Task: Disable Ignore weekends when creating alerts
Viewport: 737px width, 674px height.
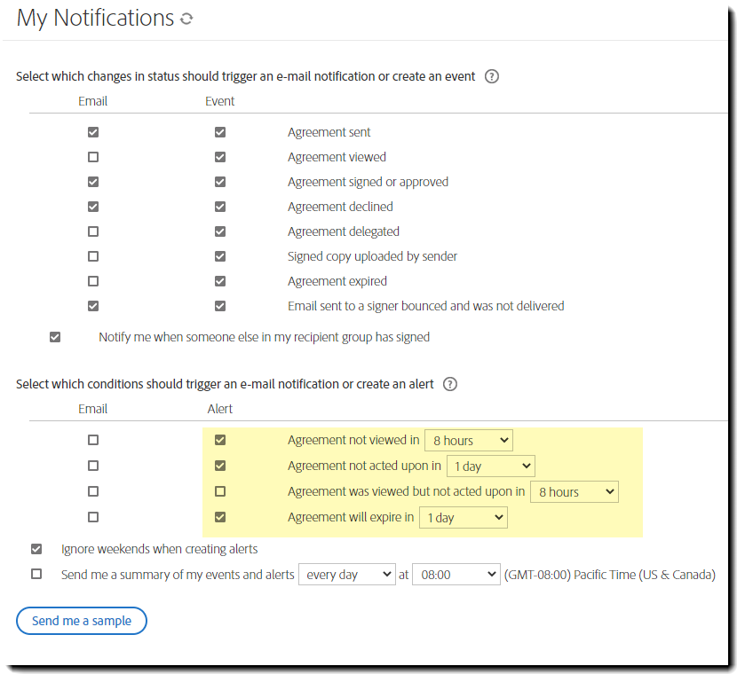Action: [x=36, y=548]
